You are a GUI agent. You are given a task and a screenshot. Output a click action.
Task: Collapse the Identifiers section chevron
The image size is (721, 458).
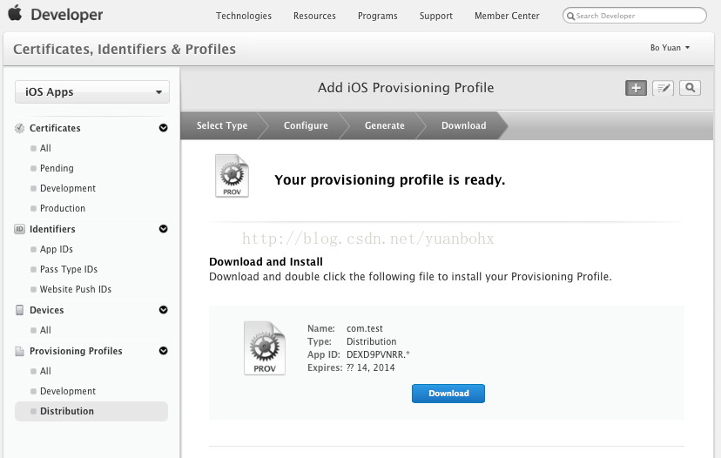click(163, 229)
